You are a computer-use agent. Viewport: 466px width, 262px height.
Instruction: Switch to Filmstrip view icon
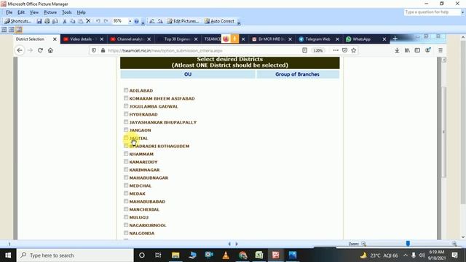(x=12, y=30)
